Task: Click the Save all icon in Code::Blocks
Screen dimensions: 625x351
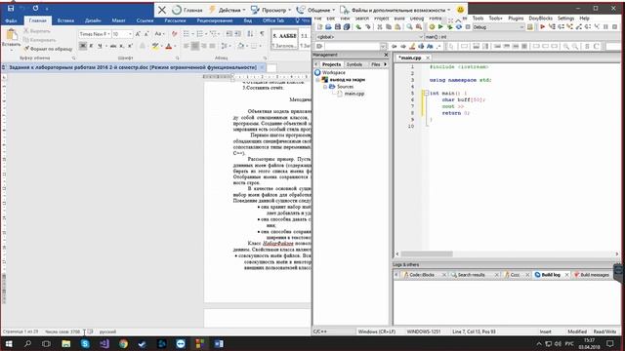Action: [347, 27]
